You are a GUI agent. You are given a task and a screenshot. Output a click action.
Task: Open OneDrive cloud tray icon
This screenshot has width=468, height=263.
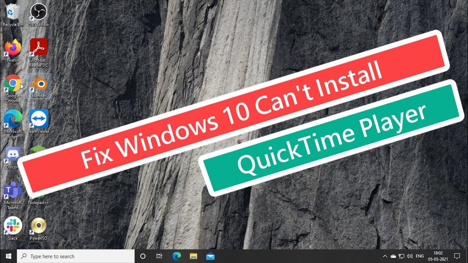(393, 256)
